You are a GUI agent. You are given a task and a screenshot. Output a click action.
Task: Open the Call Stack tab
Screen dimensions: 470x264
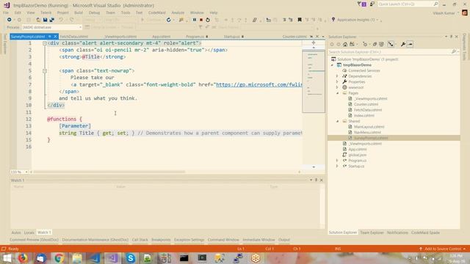[140, 240]
